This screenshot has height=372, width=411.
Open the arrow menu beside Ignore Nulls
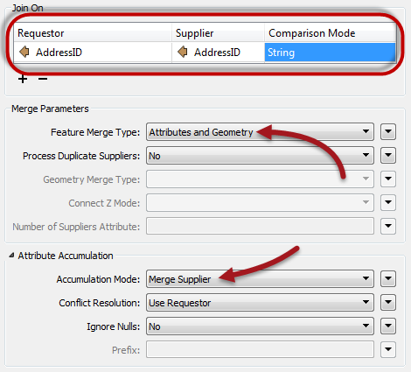coord(388,326)
